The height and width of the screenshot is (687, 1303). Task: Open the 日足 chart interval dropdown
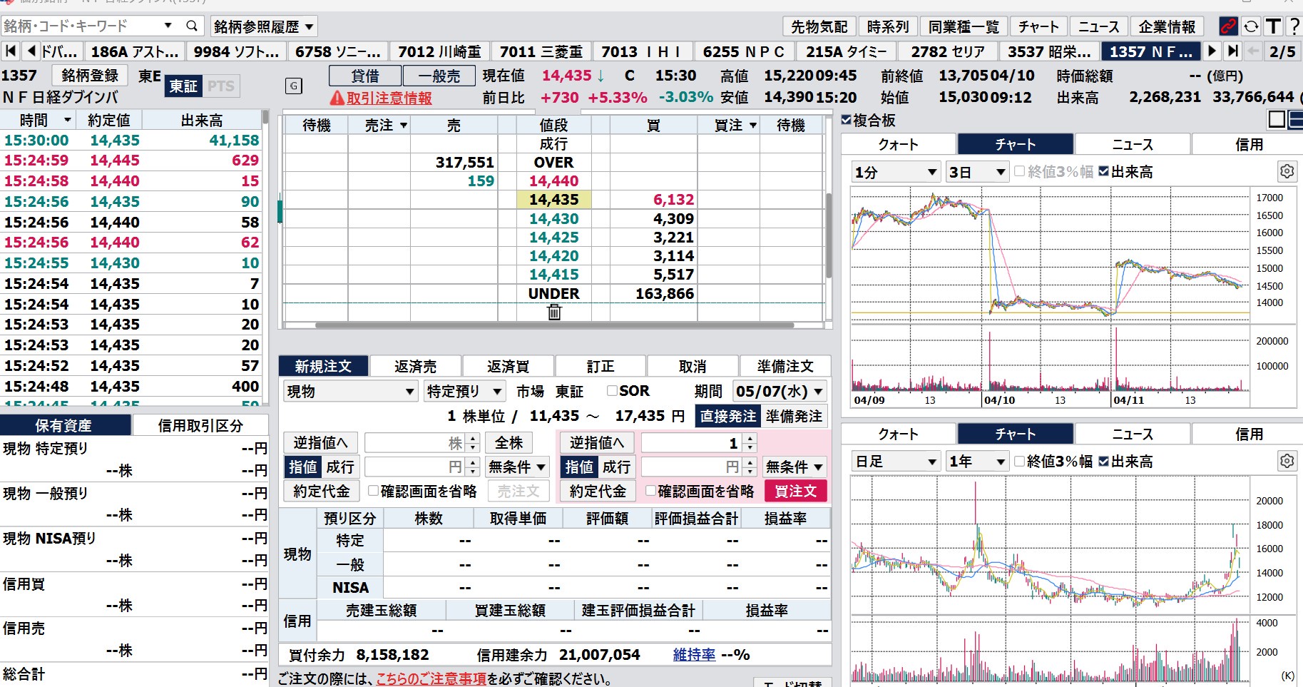[x=896, y=461]
